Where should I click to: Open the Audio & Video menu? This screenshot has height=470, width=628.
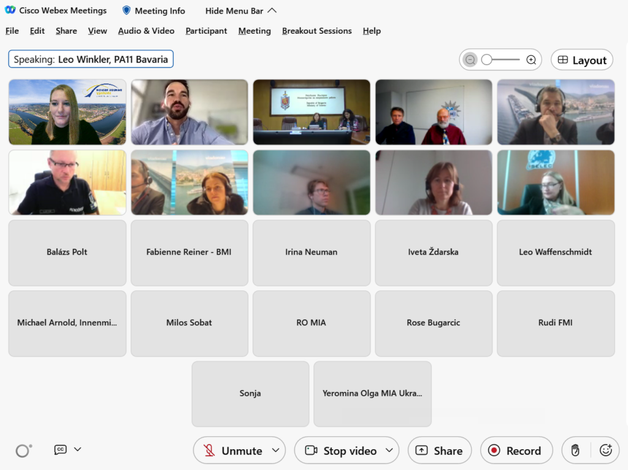146,31
